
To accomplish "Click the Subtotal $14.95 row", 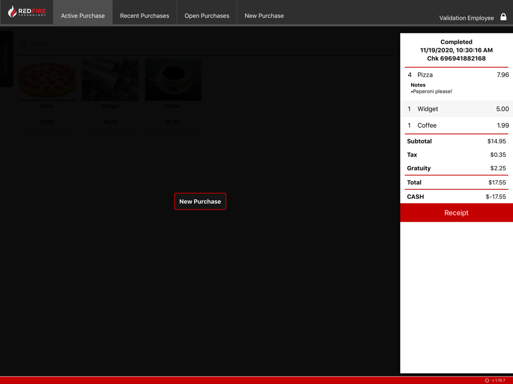I will pyautogui.click(x=456, y=141).
